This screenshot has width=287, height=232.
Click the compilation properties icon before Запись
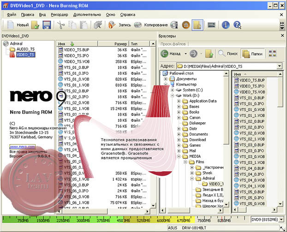pos(98,25)
